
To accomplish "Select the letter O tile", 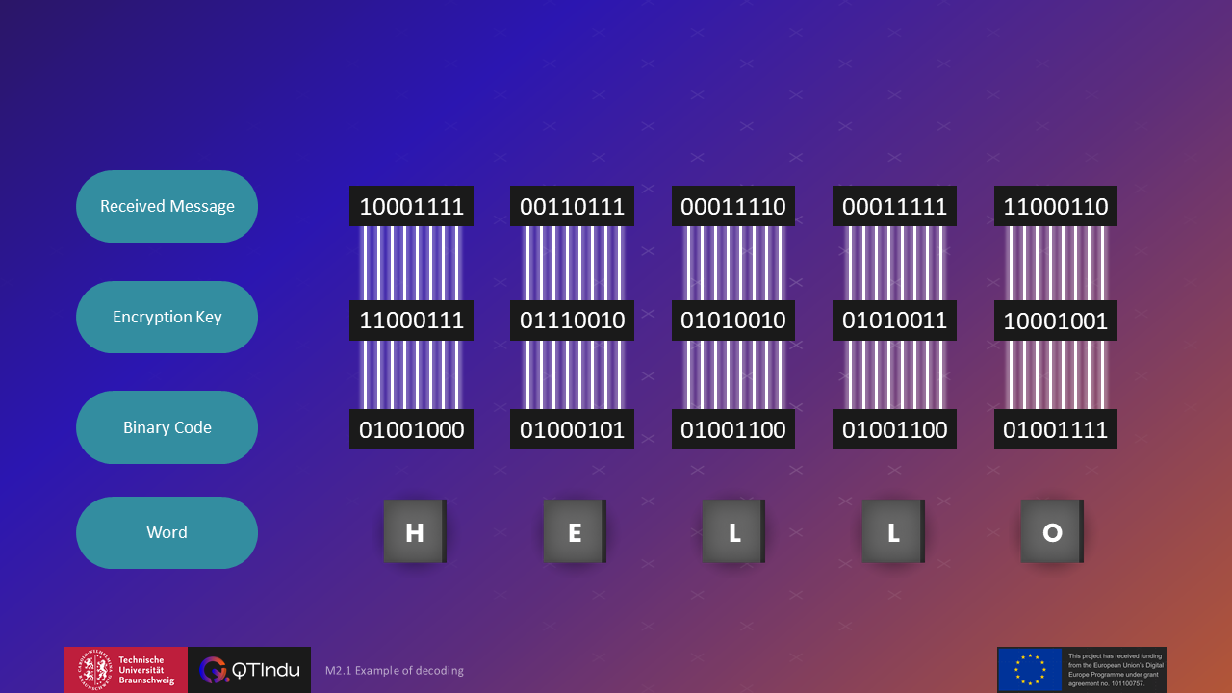I will (1052, 531).
